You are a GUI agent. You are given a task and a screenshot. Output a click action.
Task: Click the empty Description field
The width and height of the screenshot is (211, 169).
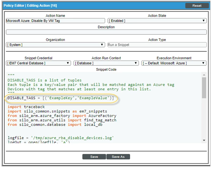point(106,32)
